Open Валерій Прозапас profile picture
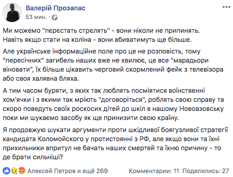233x177 pixels. point(12,13)
